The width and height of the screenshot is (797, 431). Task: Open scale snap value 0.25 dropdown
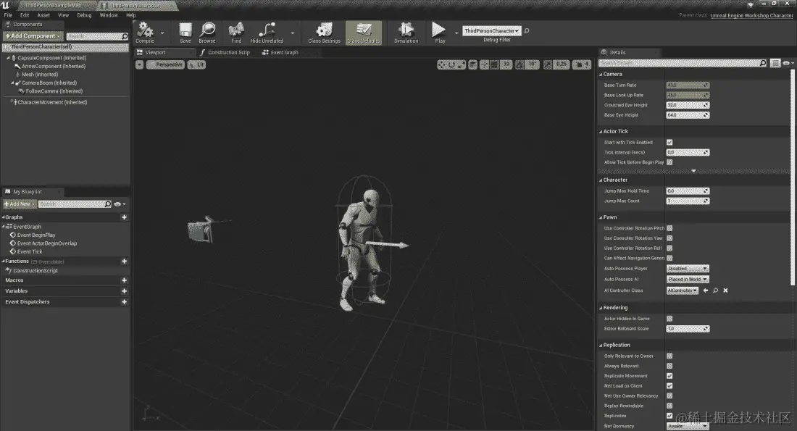561,64
